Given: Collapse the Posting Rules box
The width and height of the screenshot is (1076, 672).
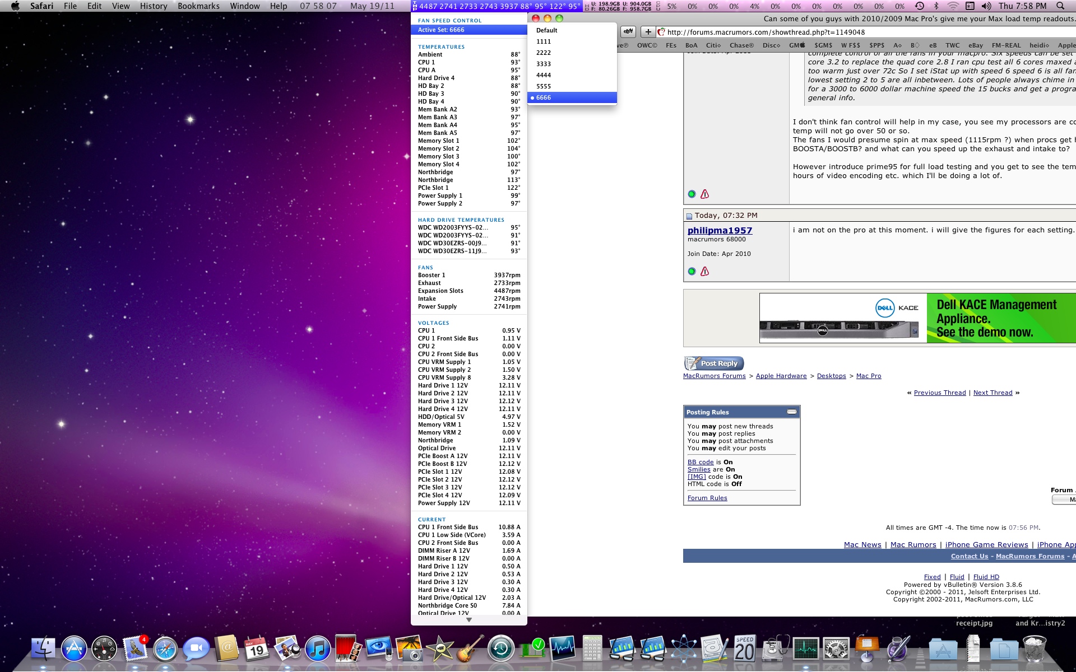Looking at the screenshot, I should [791, 412].
